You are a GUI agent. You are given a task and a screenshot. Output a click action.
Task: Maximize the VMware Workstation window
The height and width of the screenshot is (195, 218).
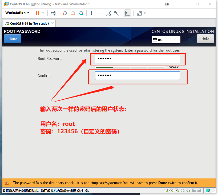pyautogui.click(x=197, y=4)
